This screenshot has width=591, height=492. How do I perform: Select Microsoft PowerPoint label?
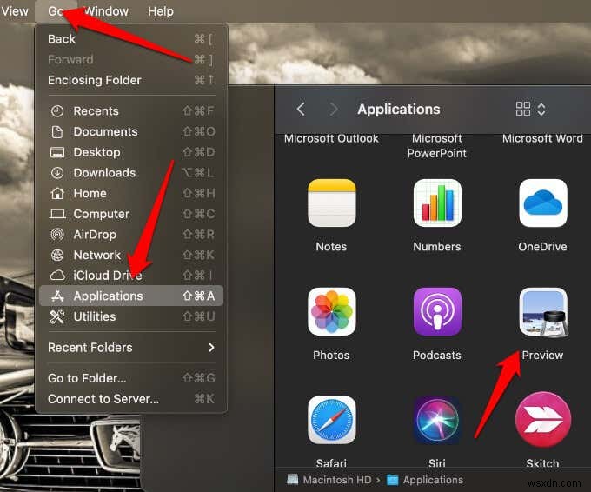click(x=437, y=145)
